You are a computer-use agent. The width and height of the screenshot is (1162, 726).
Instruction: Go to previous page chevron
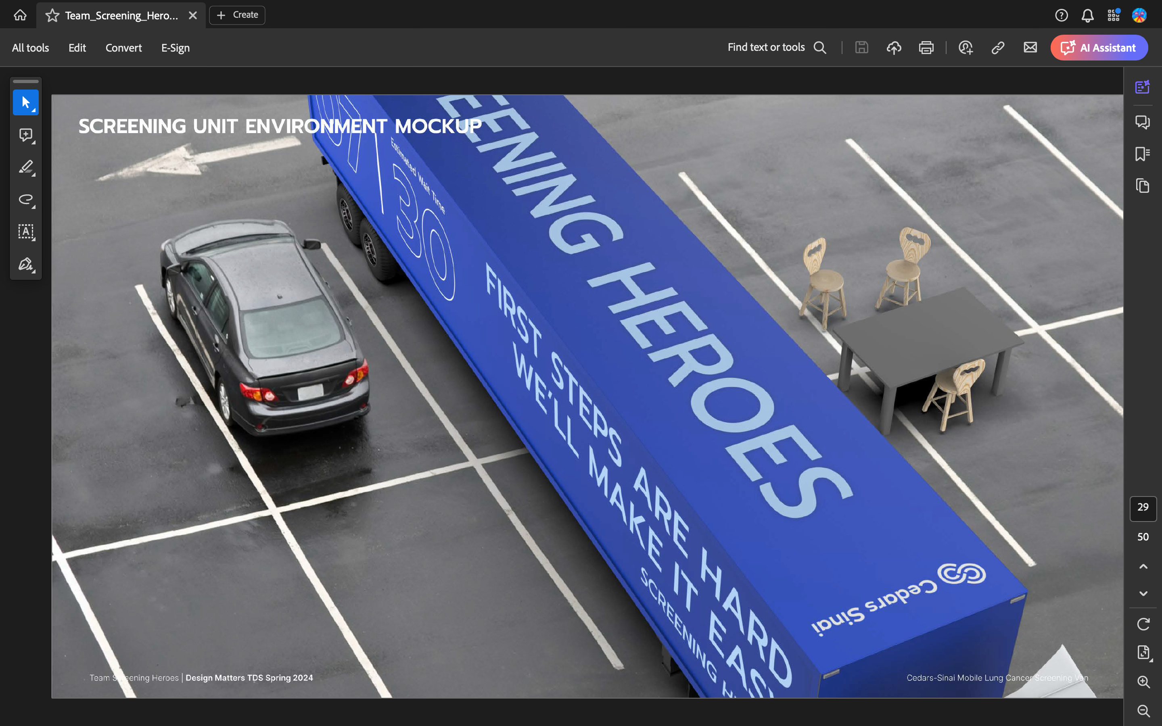1143,567
